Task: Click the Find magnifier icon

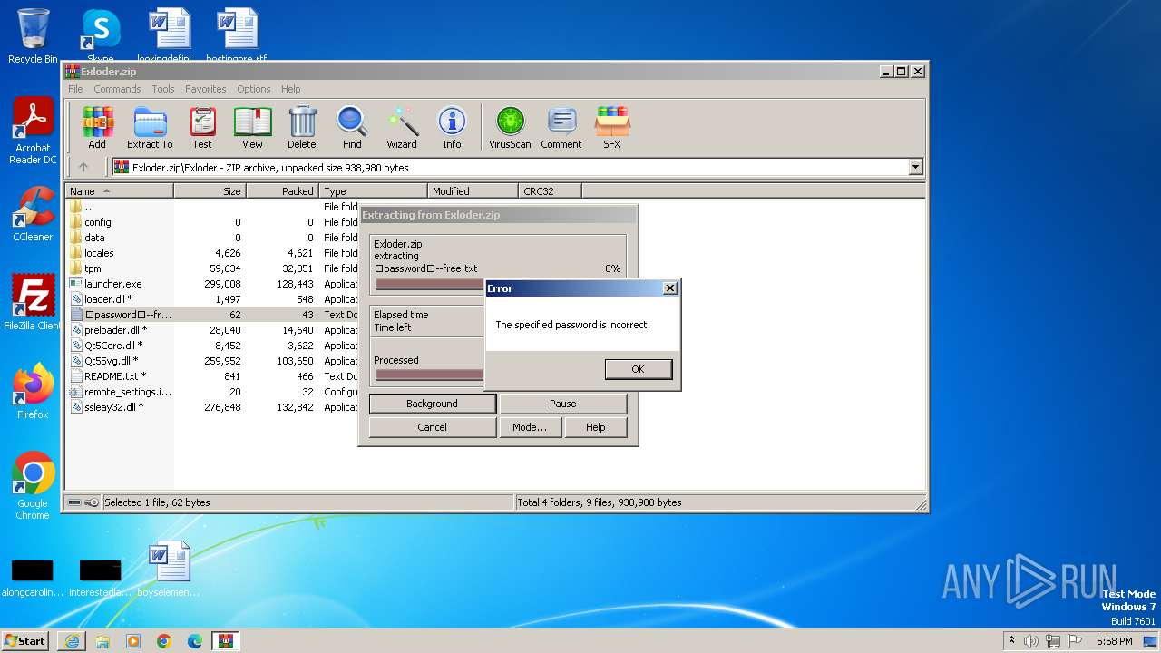Action: 352,127
